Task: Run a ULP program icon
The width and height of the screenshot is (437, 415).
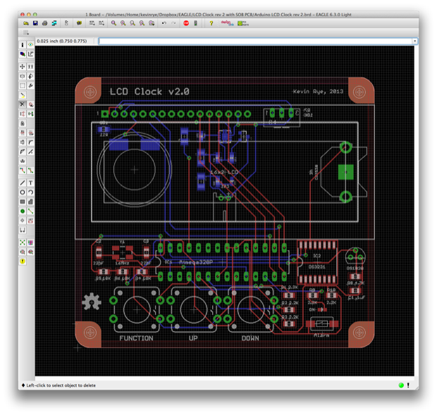Action: 101,23
